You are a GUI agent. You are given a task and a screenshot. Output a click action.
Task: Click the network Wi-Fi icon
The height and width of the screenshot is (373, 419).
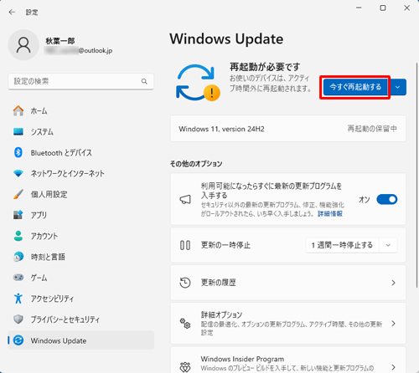click(x=18, y=173)
